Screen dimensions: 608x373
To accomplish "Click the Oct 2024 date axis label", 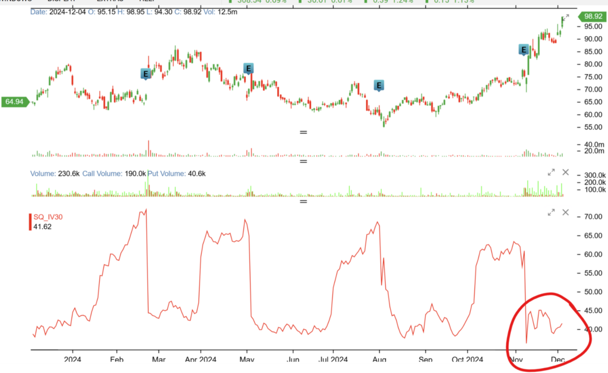I will pyautogui.click(x=467, y=359).
